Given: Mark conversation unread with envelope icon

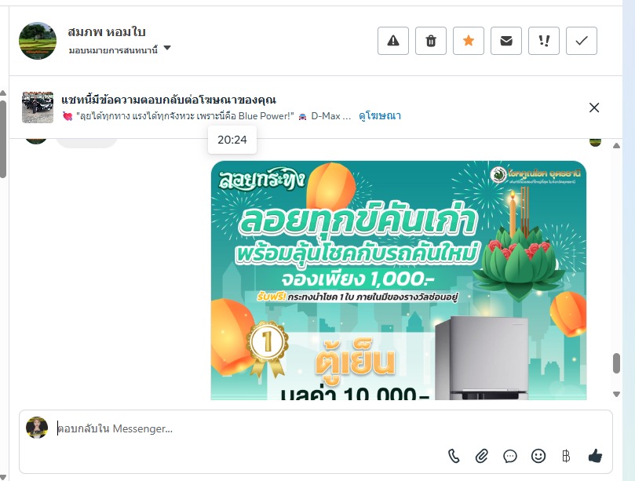Looking at the screenshot, I should (x=505, y=41).
